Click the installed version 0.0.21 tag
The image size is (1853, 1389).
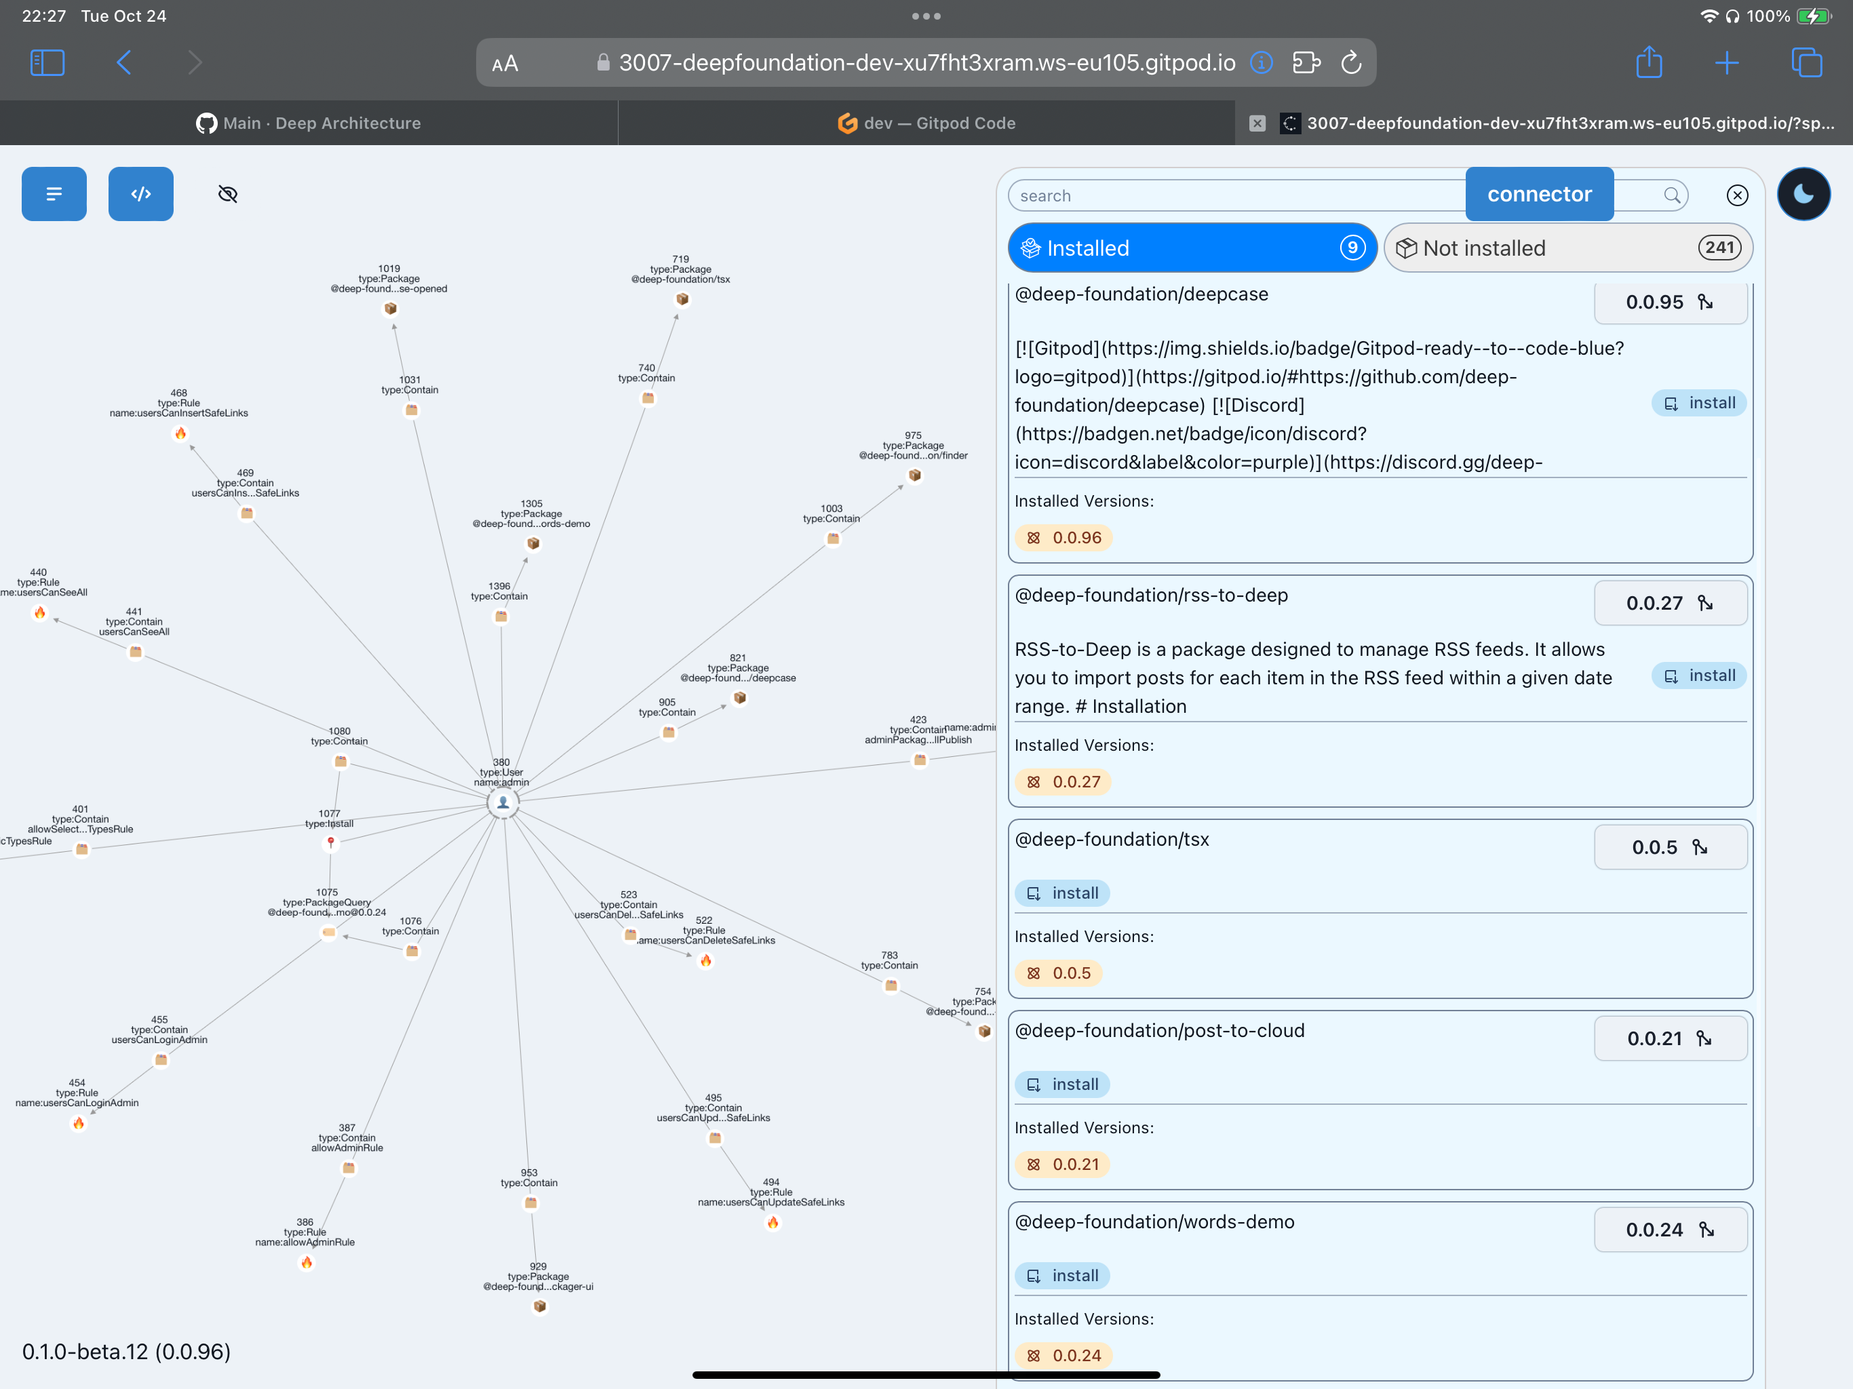coord(1062,1164)
